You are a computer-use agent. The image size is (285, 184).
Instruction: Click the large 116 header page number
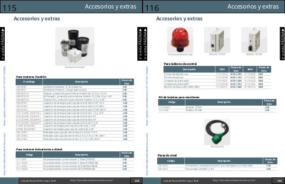152,8
